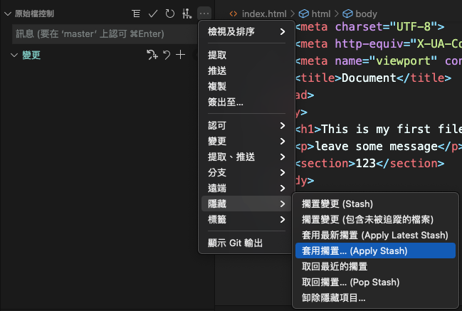Click the index.html file icon in breadcrumb
This screenshot has width=462, height=311.
[233, 14]
